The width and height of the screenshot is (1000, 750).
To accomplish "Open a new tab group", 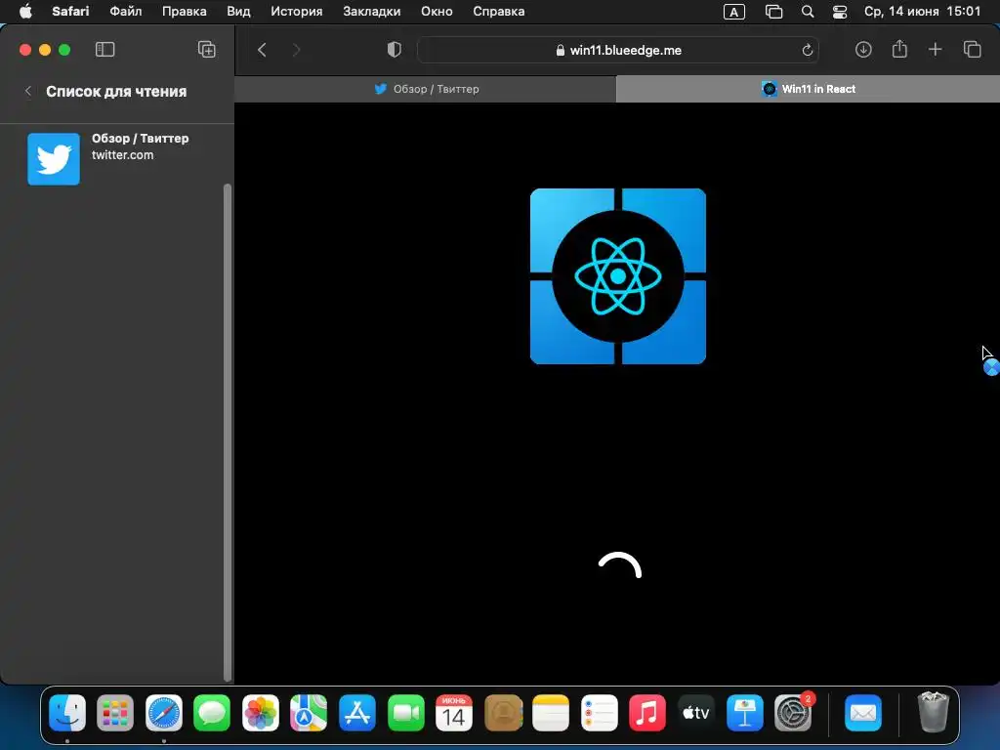I will pyautogui.click(x=207, y=50).
